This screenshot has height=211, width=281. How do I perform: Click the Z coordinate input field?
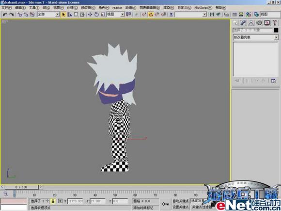point(120,201)
